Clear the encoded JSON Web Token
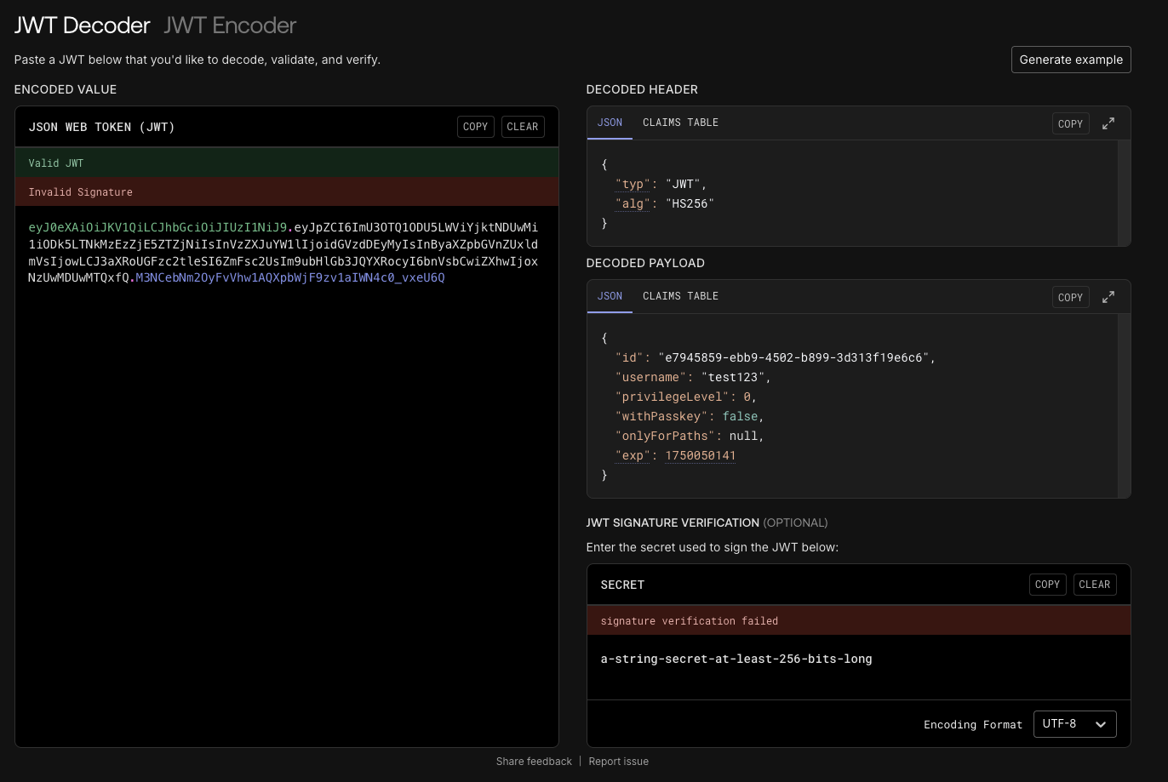 pyautogui.click(x=523, y=127)
